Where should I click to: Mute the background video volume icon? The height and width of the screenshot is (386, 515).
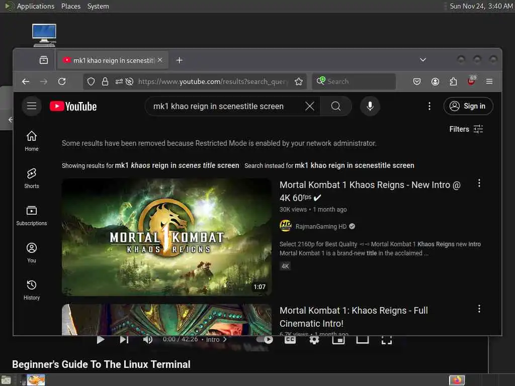point(148,340)
